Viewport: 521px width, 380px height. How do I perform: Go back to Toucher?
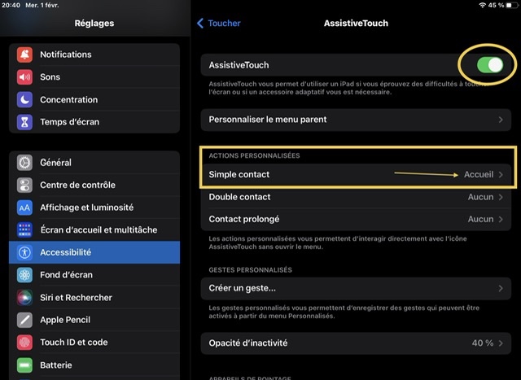(x=219, y=24)
